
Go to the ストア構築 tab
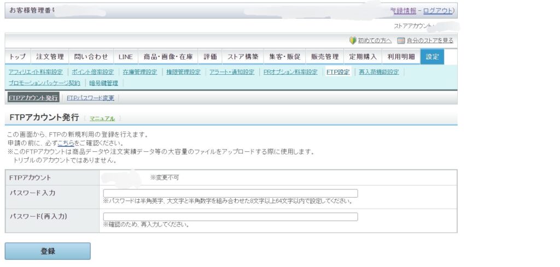tap(243, 57)
